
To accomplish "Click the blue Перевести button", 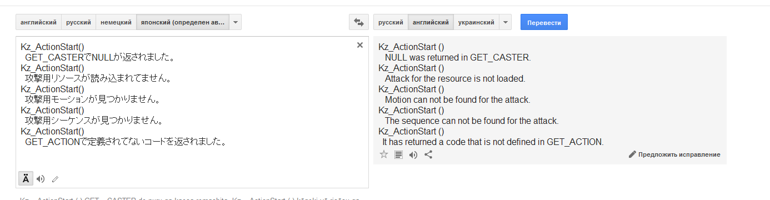I will point(544,22).
